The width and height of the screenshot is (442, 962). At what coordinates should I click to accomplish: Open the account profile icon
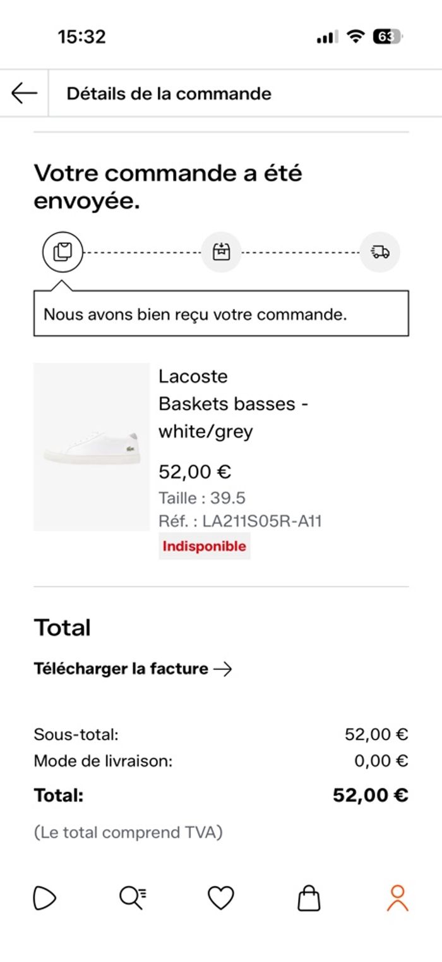[x=397, y=898]
